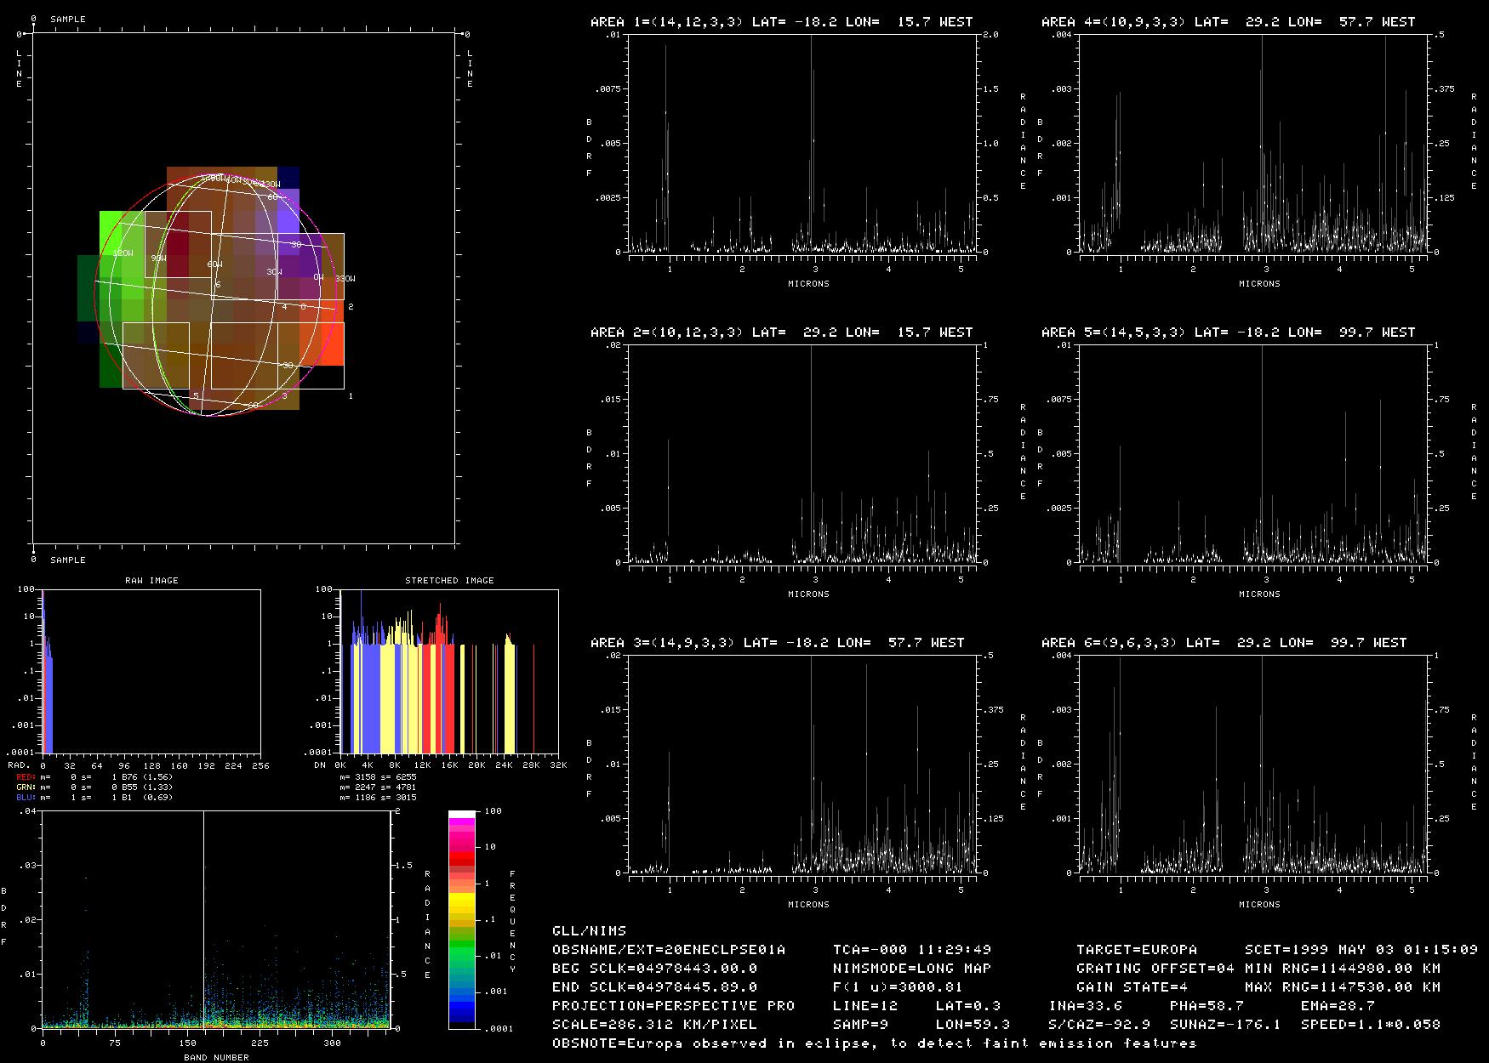Select the AREA 1 spectrum plot

[x=803, y=145]
